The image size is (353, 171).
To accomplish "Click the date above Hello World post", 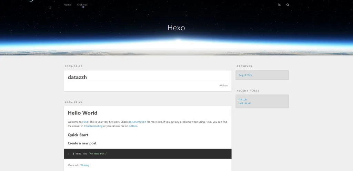I will (x=73, y=102).
